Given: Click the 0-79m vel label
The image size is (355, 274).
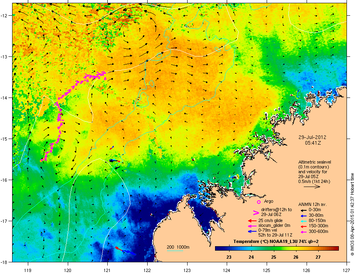Looking at the screenshot, I should (x=267, y=230).
